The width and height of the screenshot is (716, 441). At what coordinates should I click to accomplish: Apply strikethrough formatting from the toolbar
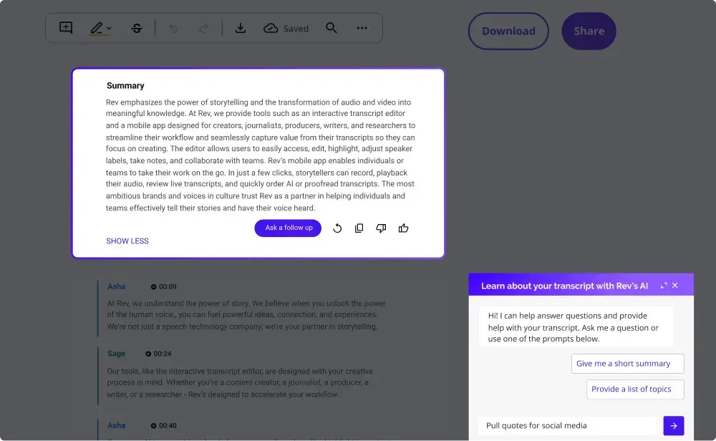(137, 29)
